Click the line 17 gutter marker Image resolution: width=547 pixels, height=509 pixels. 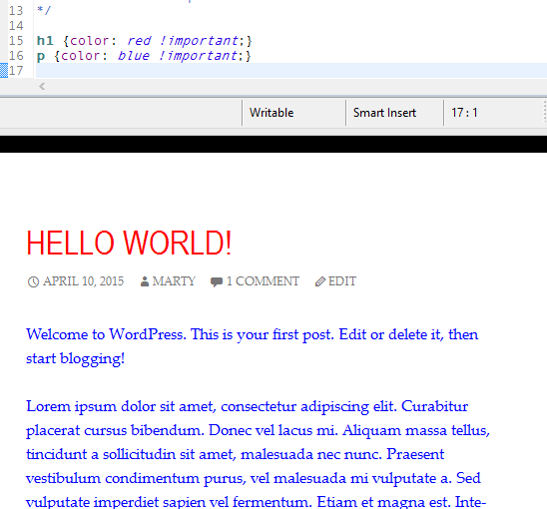pos(4,71)
